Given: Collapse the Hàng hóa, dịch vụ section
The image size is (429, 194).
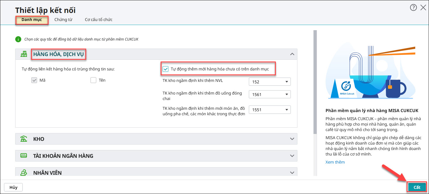Looking at the screenshot, I should point(292,54).
